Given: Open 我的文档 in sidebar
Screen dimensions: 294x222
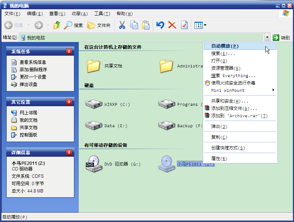Looking at the screenshot, I should [28, 120].
